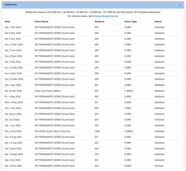Click C (BRM) in the ACME Grand row
The width and height of the screenshot is (186, 171).
(x=129, y=131)
